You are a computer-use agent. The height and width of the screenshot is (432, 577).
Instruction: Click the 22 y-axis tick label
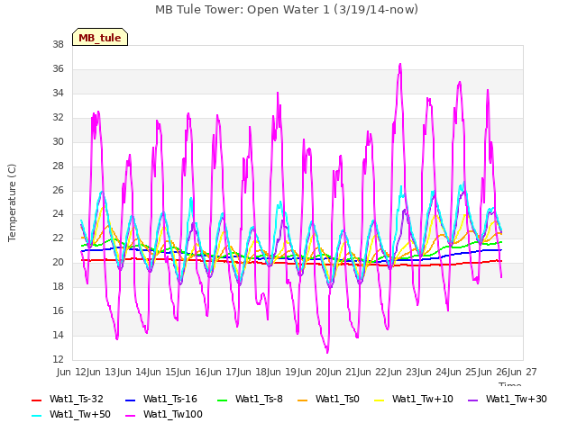tap(58, 238)
